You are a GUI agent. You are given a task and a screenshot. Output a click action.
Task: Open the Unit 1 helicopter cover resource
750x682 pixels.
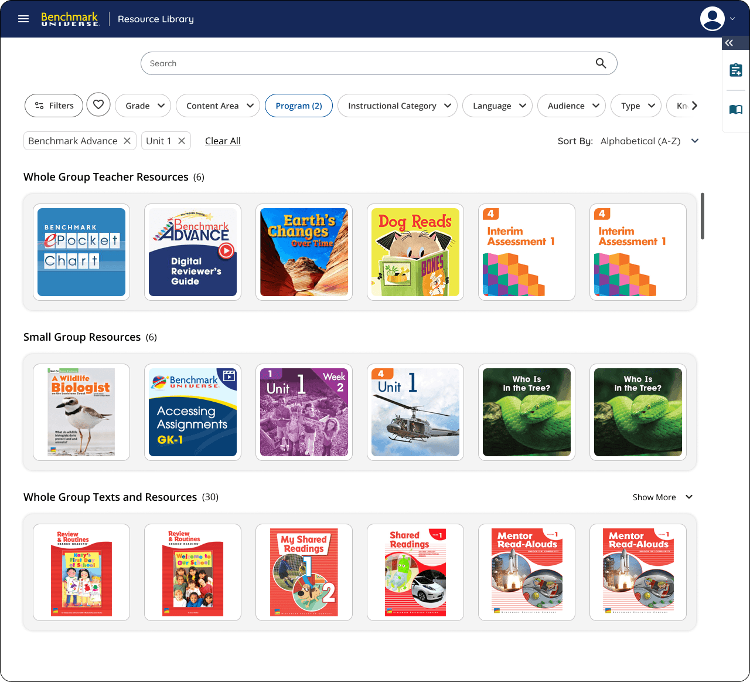415,412
